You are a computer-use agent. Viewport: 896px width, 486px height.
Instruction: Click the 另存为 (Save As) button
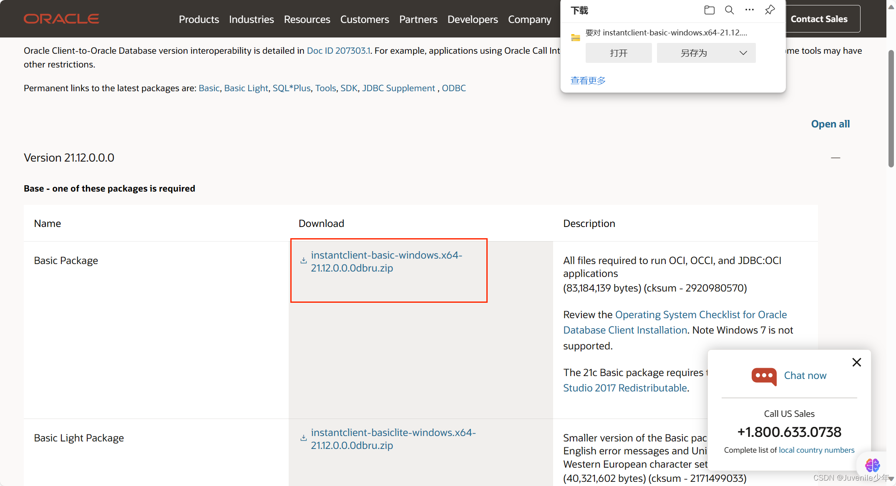pyautogui.click(x=694, y=53)
